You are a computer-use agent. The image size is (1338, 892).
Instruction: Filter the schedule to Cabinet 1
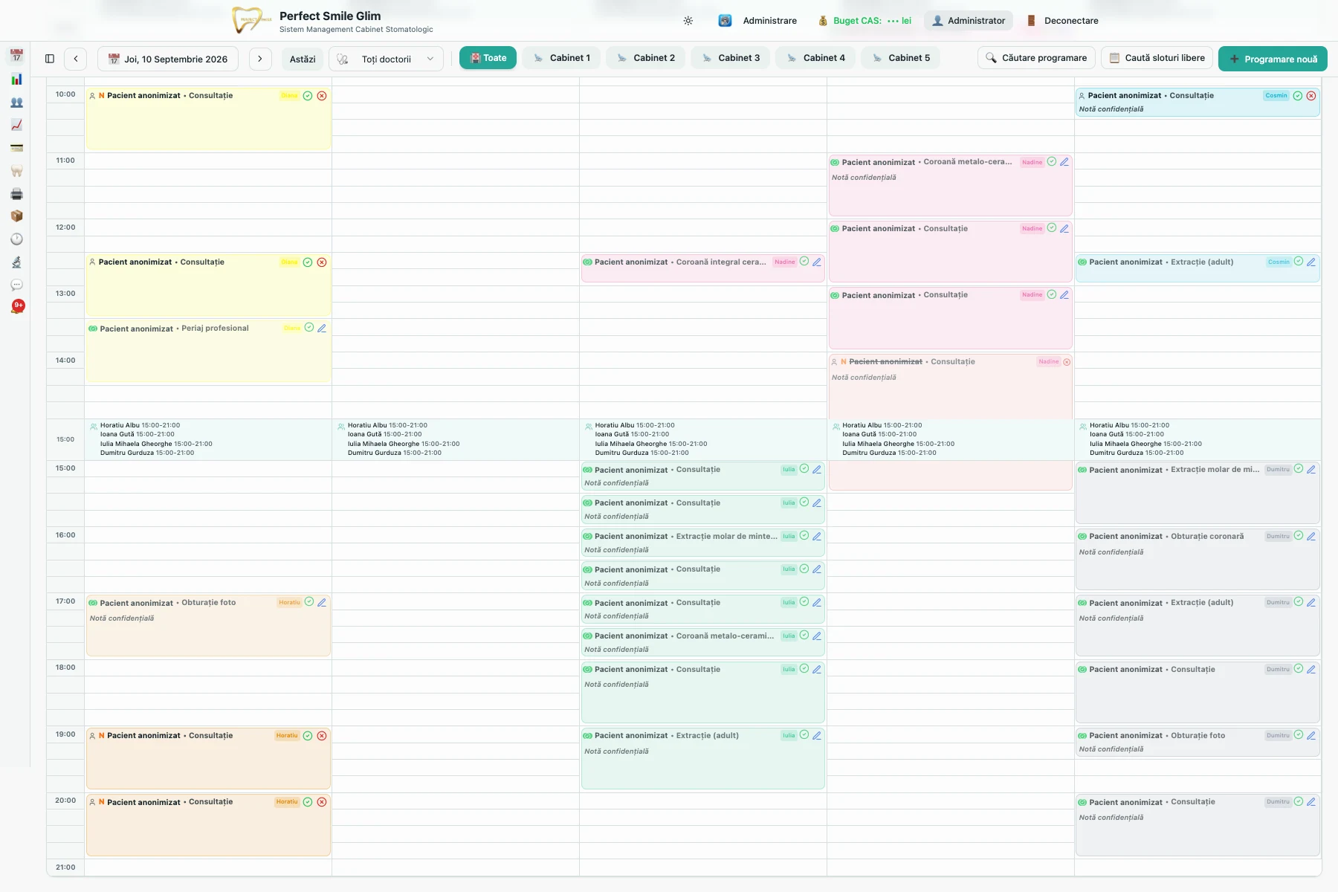[561, 58]
